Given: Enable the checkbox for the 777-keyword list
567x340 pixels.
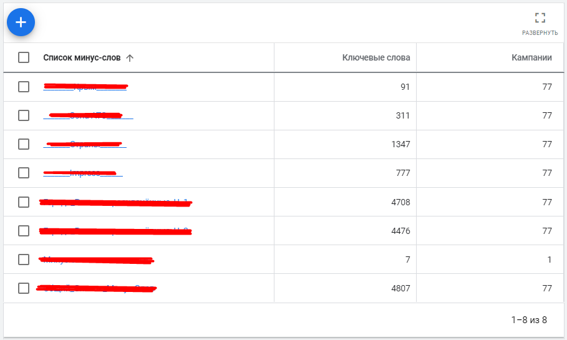Looking at the screenshot, I should (24, 173).
